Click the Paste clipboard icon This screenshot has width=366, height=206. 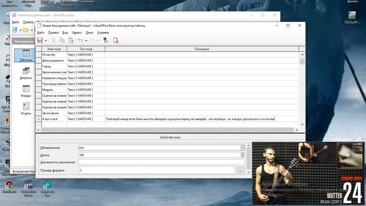(x=70, y=41)
